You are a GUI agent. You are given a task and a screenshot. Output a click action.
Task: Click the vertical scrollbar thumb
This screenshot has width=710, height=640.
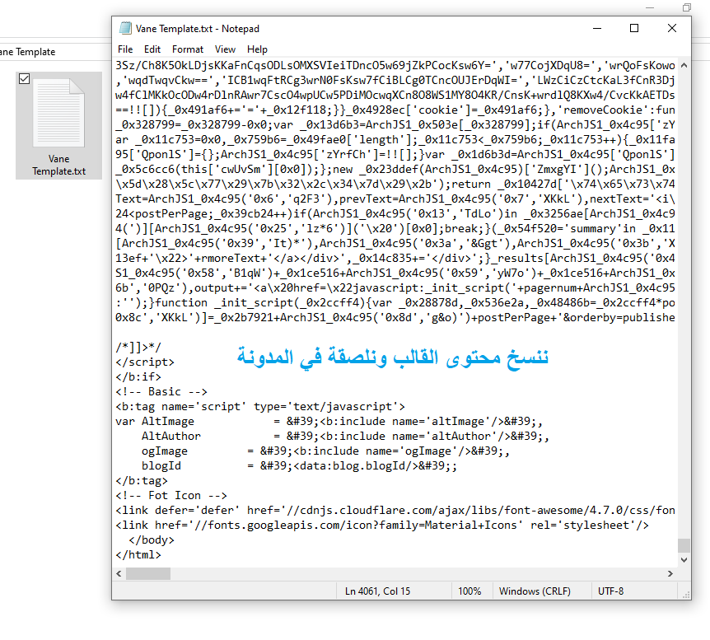point(684,545)
